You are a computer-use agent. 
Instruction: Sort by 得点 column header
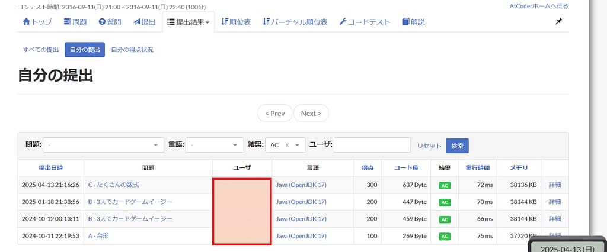[x=368, y=168]
